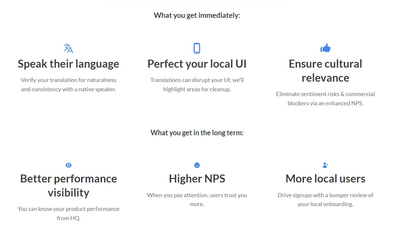Click the 'Speak their language' heading
This screenshot has width=395, height=230.
coord(68,64)
